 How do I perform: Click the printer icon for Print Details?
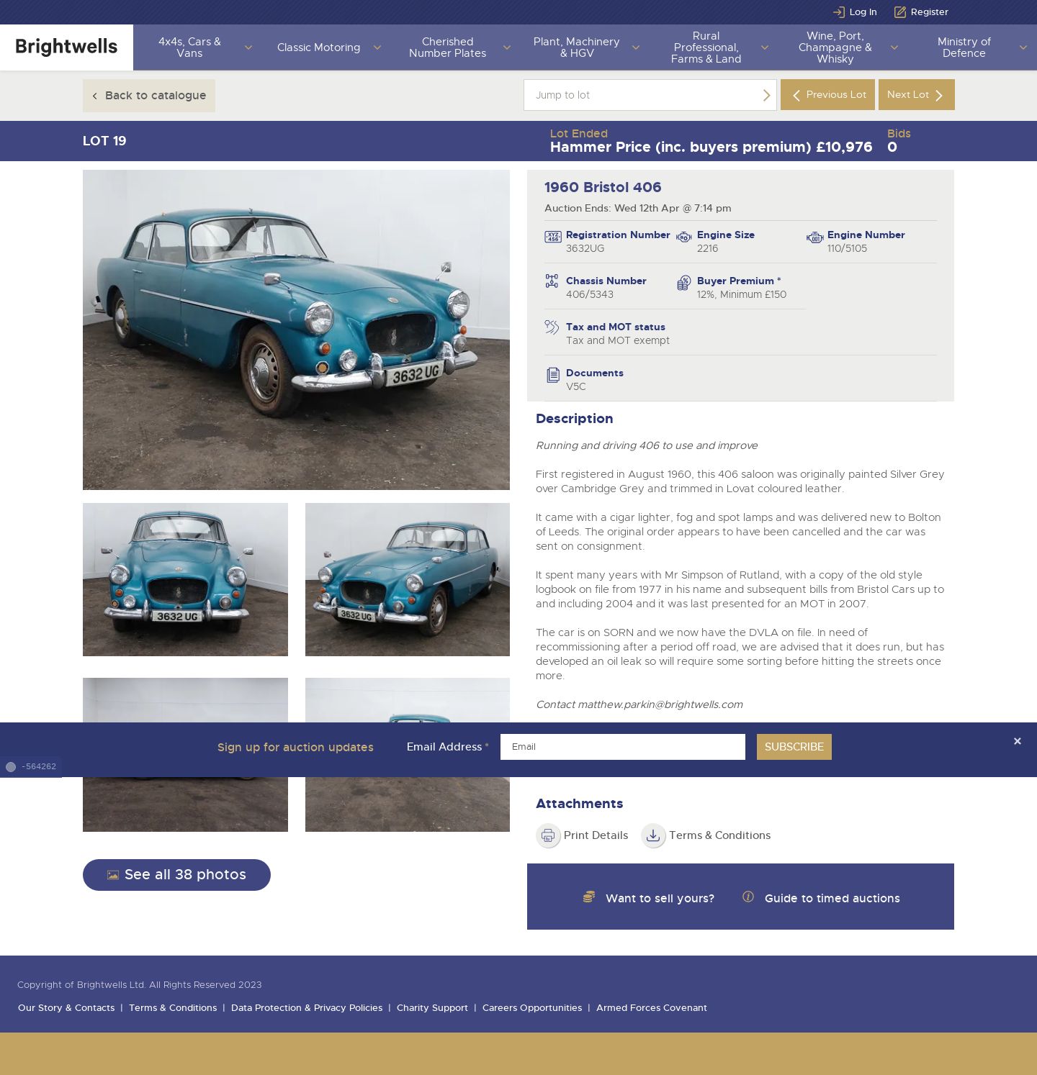coord(548,835)
